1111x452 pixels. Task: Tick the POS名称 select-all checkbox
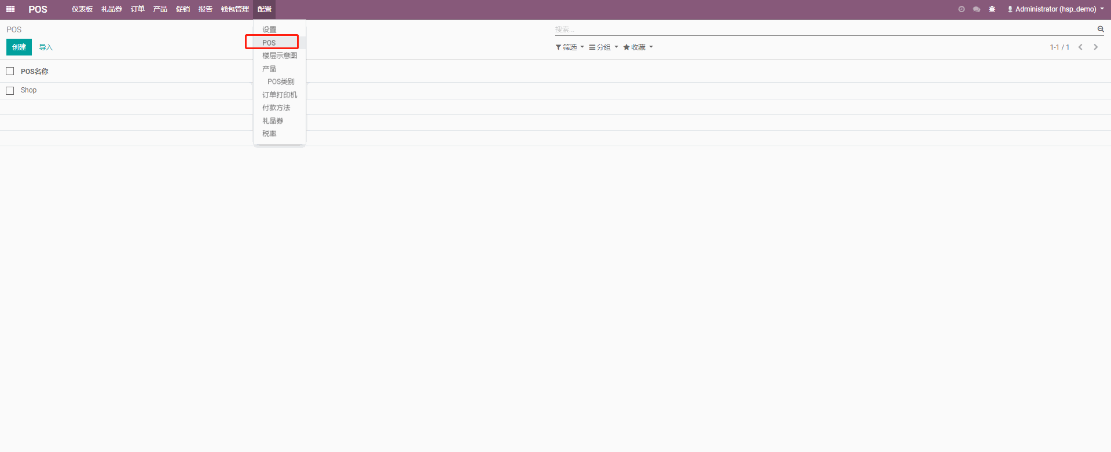tap(10, 71)
